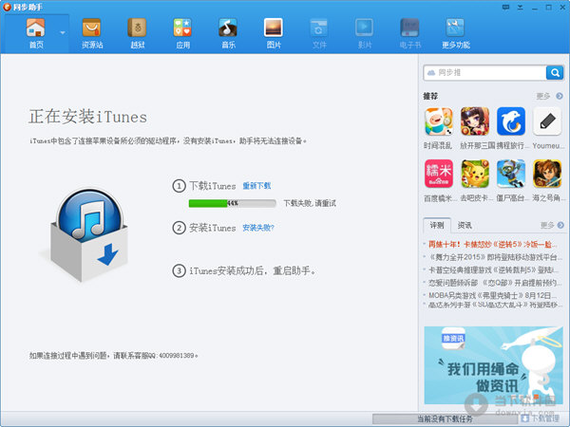Minimize the 同步助手 window
Viewport: 570px width, 427px height.
(x=534, y=8)
